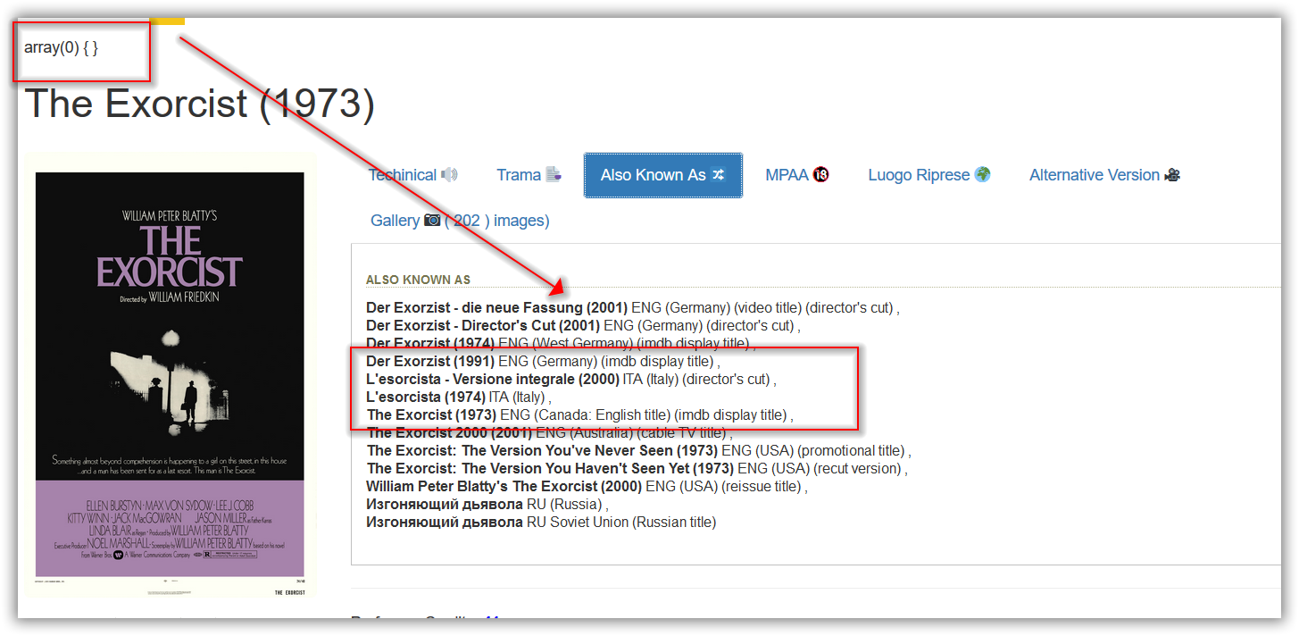Select Der Exorzist (1991) Germany row
This screenshot has height=636, width=1299.
pos(543,361)
